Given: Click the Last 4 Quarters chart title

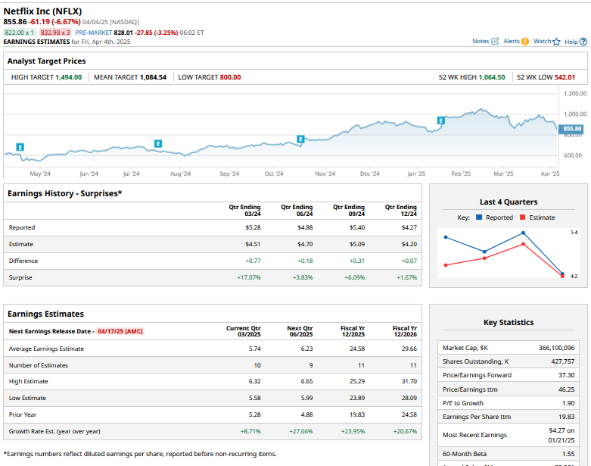Looking at the screenshot, I should 509,202.
